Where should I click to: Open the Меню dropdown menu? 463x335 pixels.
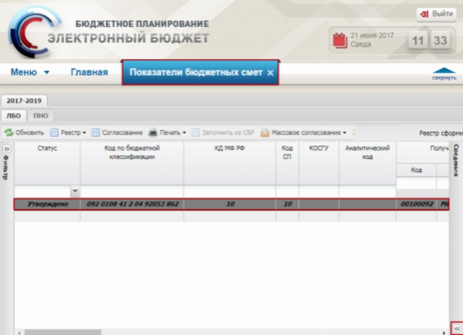point(29,72)
